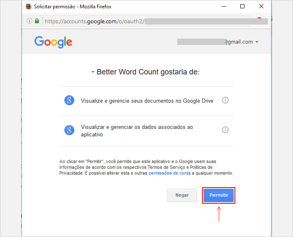Click the Firefox icon in title bar

(29, 6)
